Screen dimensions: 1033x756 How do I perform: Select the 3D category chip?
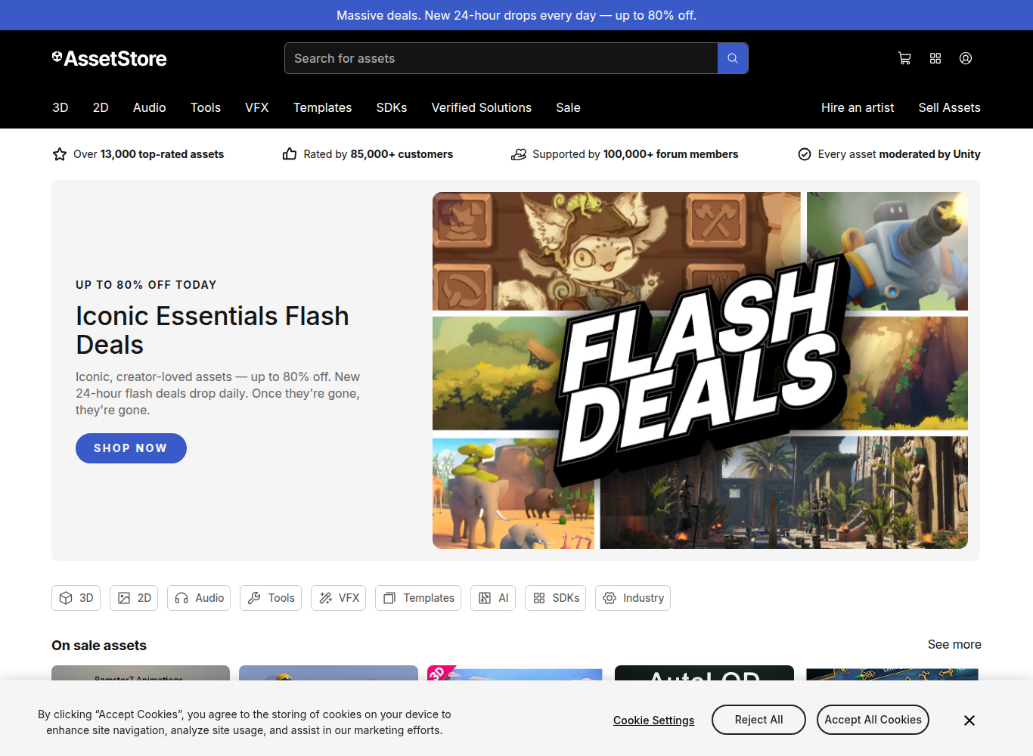click(76, 598)
